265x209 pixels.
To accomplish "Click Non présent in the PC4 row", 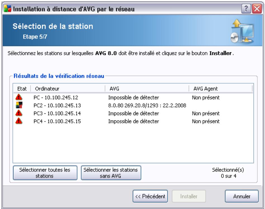I will pos(206,121).
